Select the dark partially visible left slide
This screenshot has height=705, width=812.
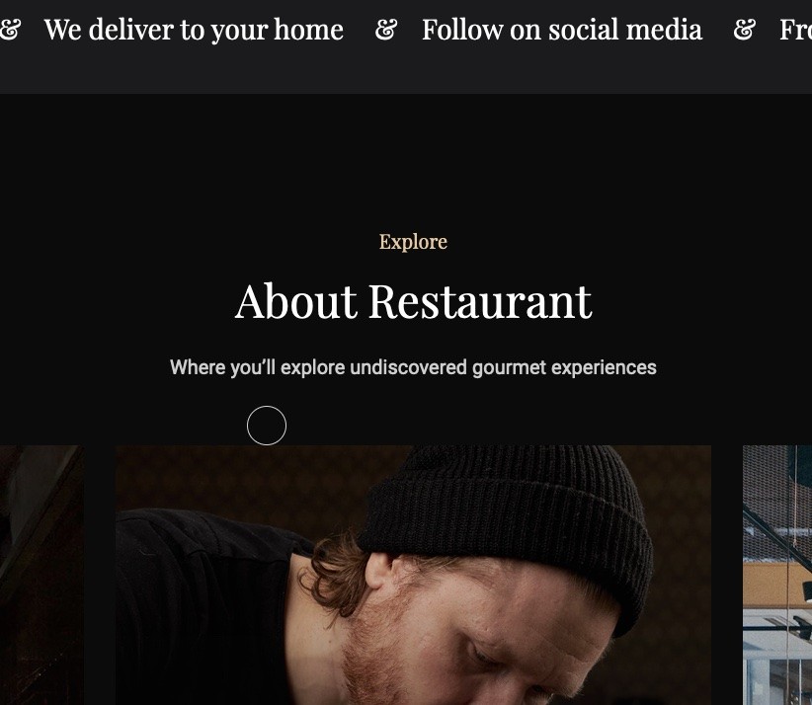click(41, 575)
